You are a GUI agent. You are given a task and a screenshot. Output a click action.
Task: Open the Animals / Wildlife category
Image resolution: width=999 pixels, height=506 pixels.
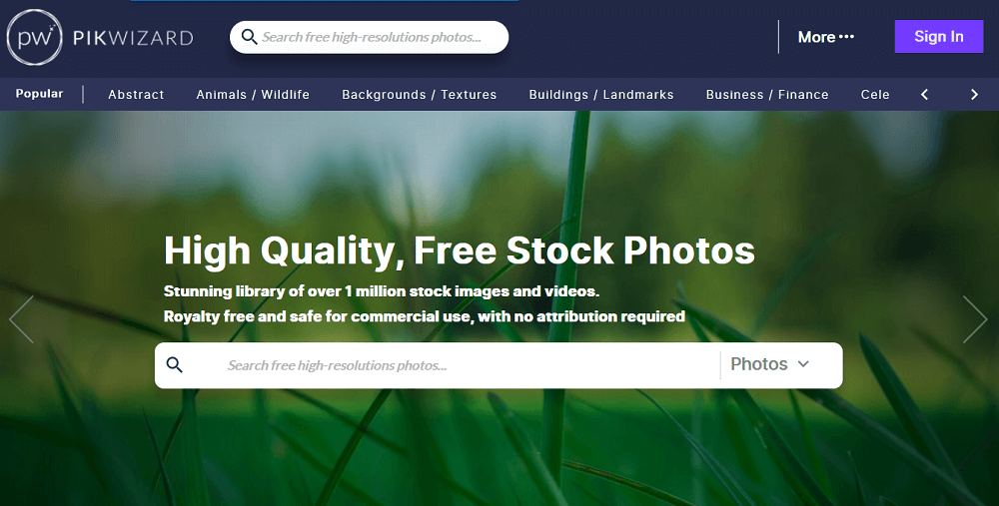click(x=253, y=94)
